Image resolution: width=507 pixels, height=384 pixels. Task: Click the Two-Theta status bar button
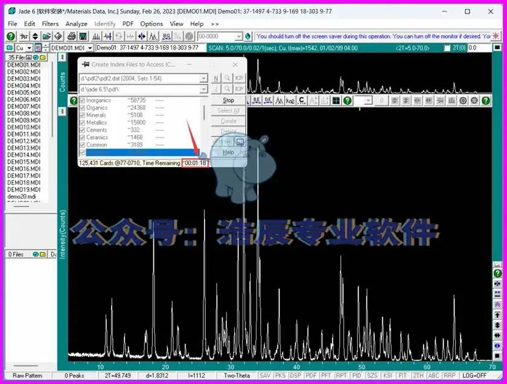237,376
